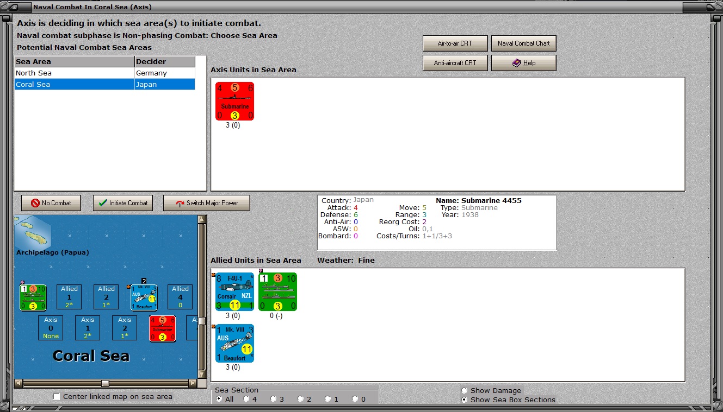Open Help with the book icon
This screenshot has width=723, height=412.
point(523,63)
